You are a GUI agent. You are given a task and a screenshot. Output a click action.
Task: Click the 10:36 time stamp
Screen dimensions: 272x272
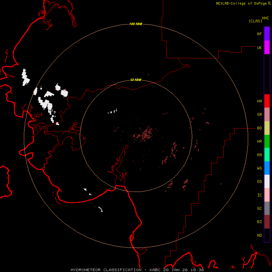pos(197,270)
